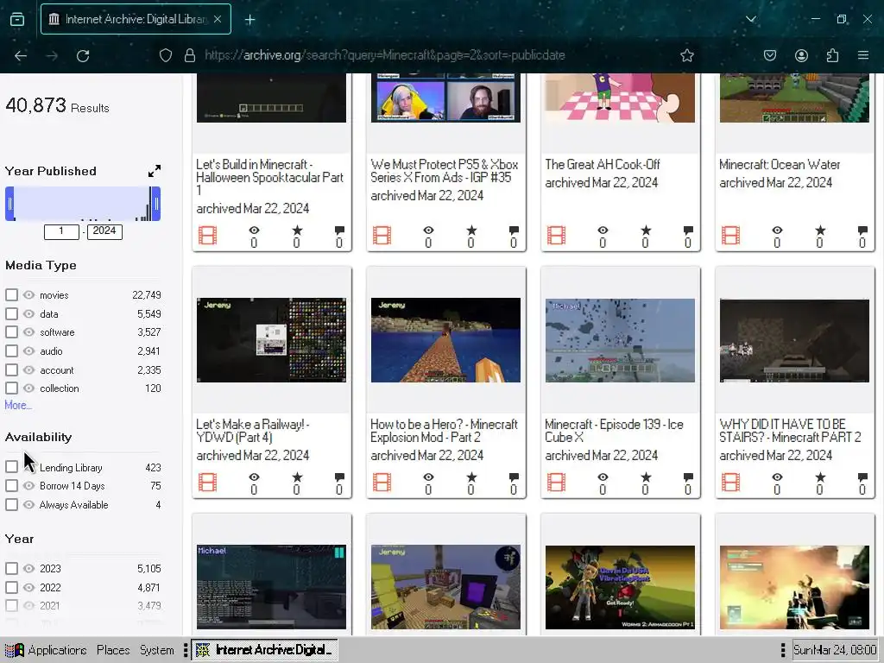Open the Places menu in the panel

(113, 650)
